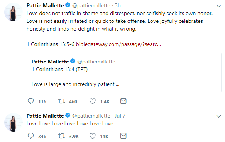Click the verified badge on first tweet
225x142 pixels.
click(68, 5)
